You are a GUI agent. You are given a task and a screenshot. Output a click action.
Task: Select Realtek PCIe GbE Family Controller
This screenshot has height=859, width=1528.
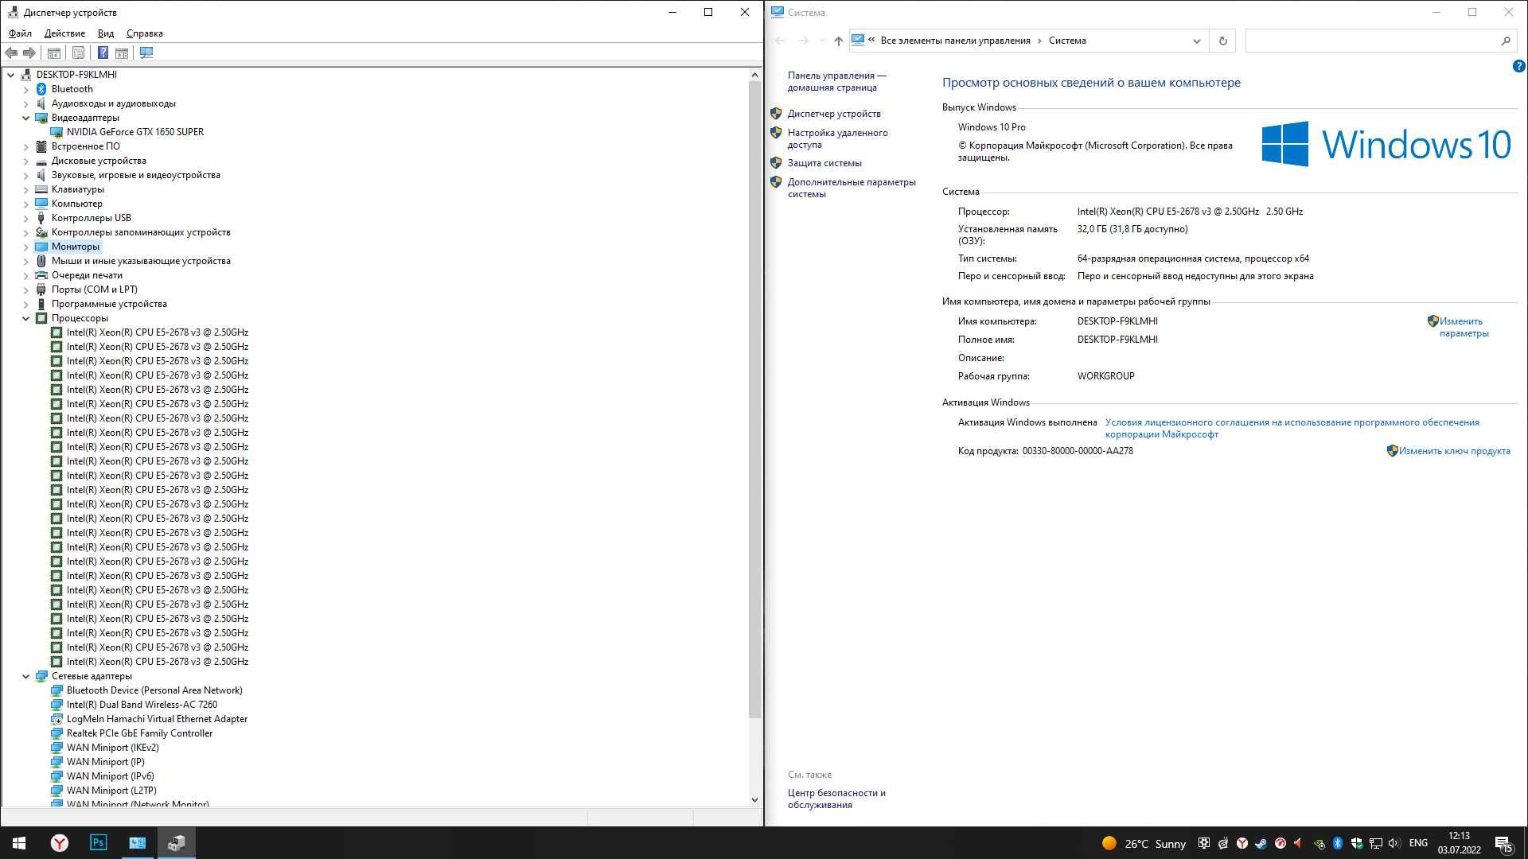(139, 733)
